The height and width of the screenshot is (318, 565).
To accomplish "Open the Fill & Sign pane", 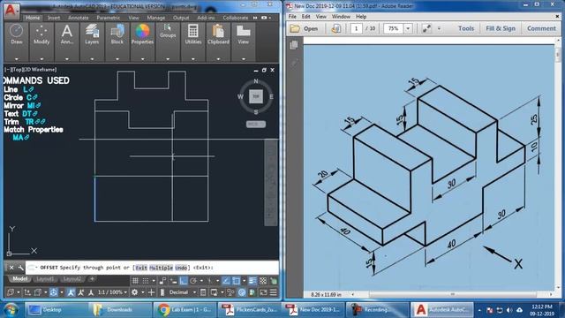I will click(501, 28).
